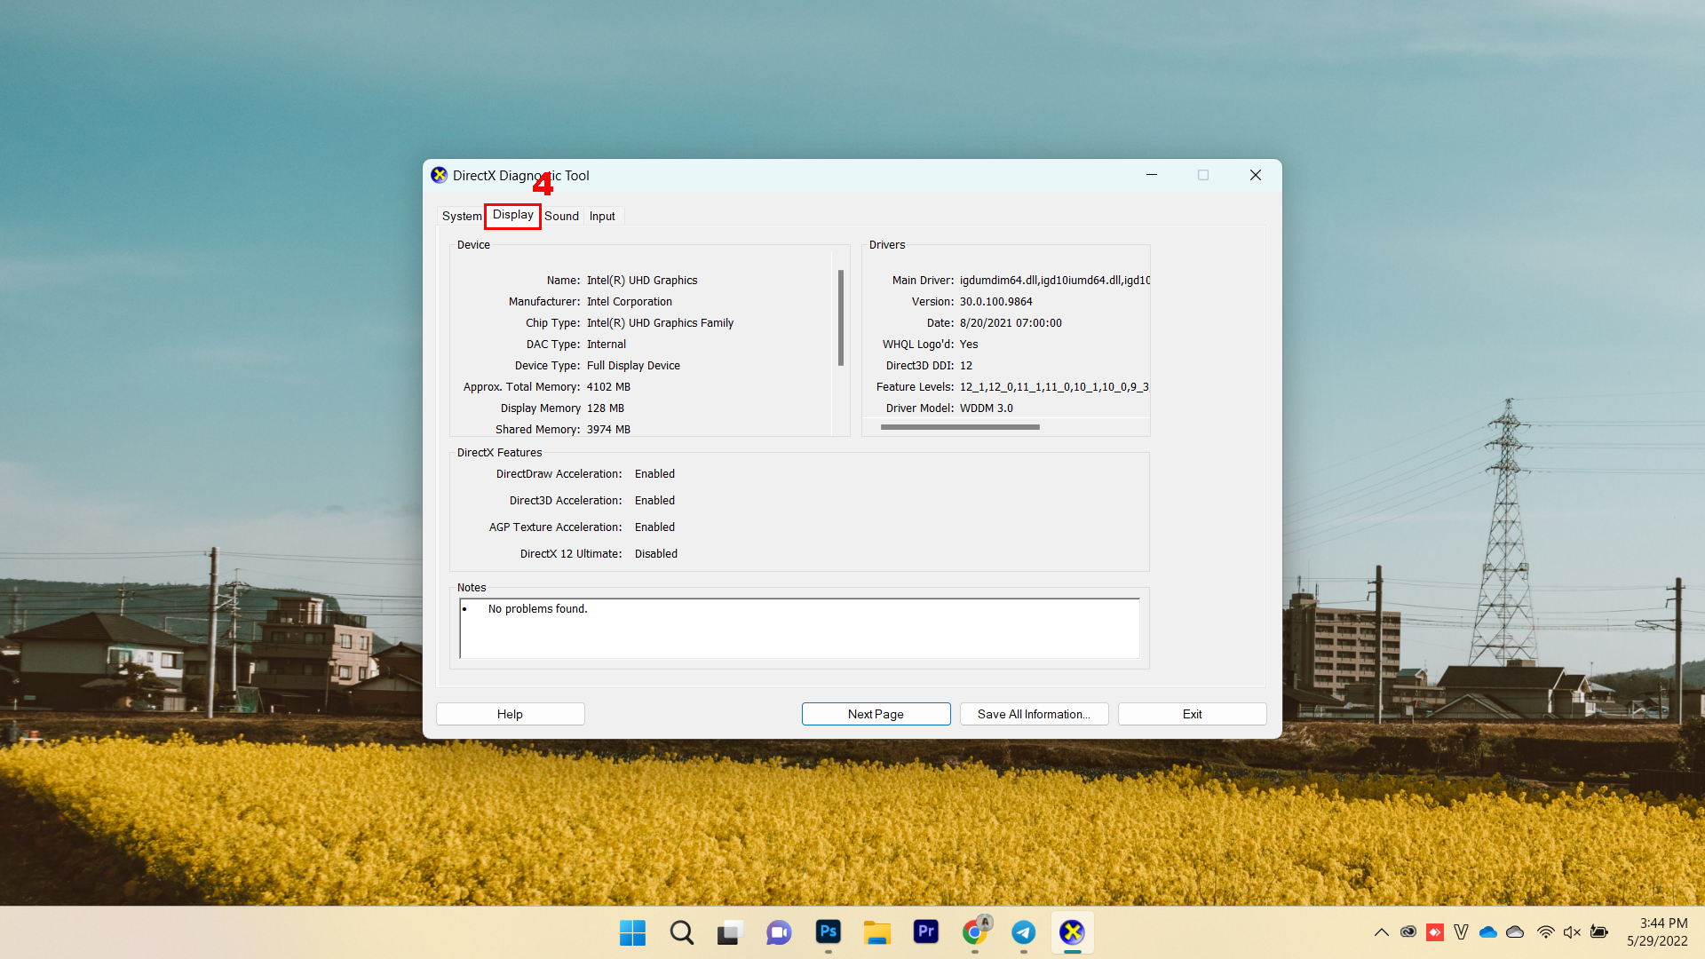The height and width of the screenshot is (959, 1705).
Task: Open the white cloud tray icon
Action: 1515,932
